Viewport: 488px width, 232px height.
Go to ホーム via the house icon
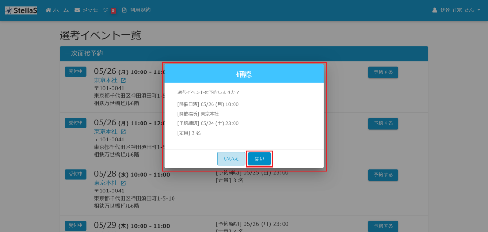pyautogui.click(x=48, y=10)
